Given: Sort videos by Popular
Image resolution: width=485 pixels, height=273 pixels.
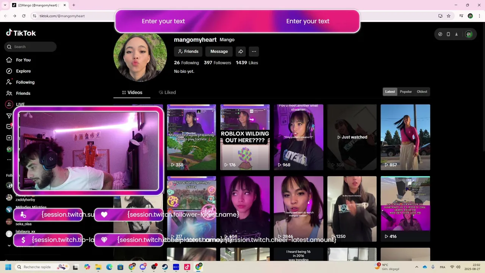Looking at the screenshot, I should pos(406,92).
